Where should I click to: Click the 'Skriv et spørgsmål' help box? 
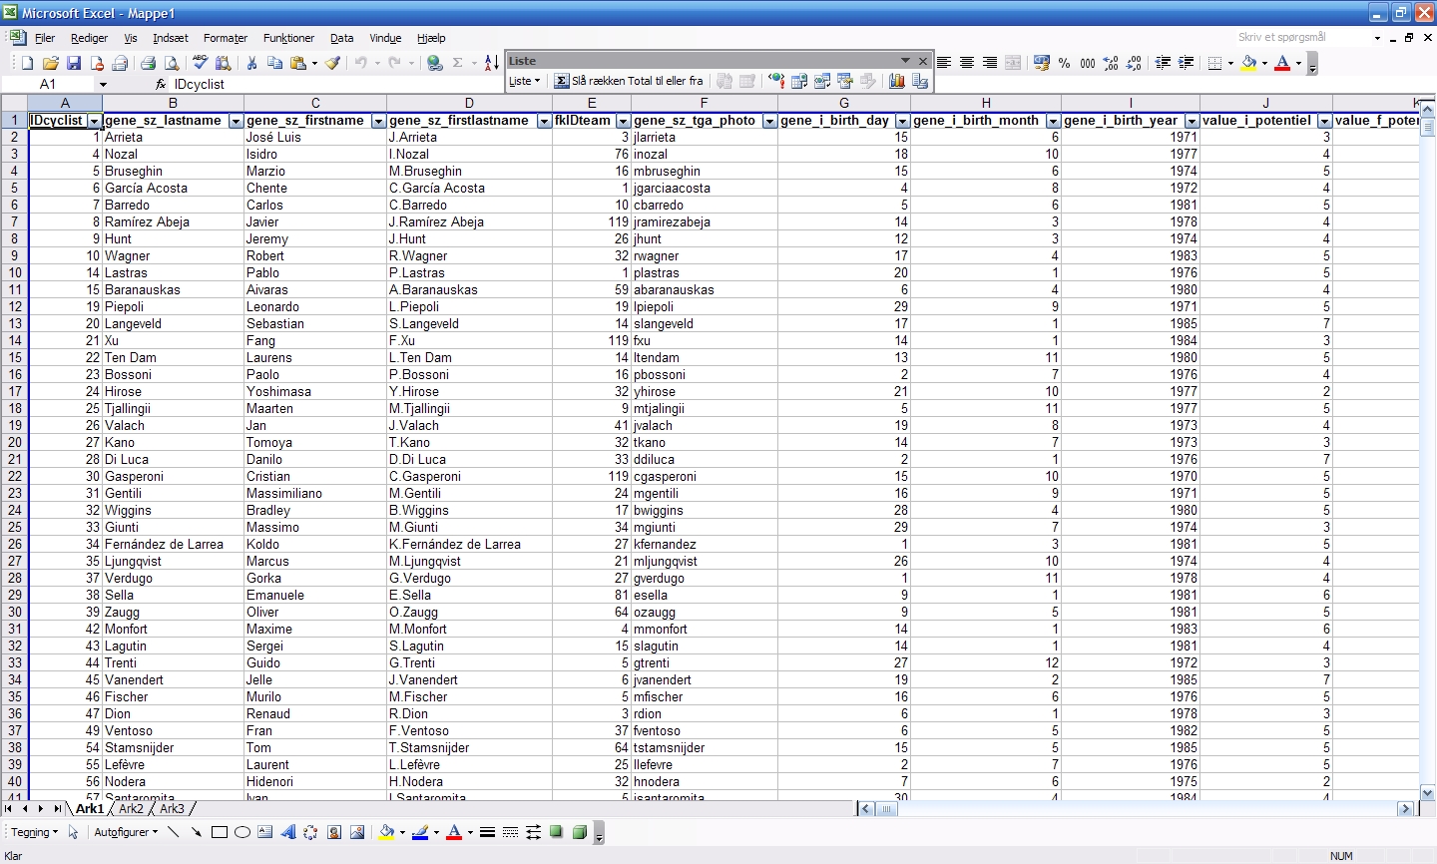tap(1302, 37)
